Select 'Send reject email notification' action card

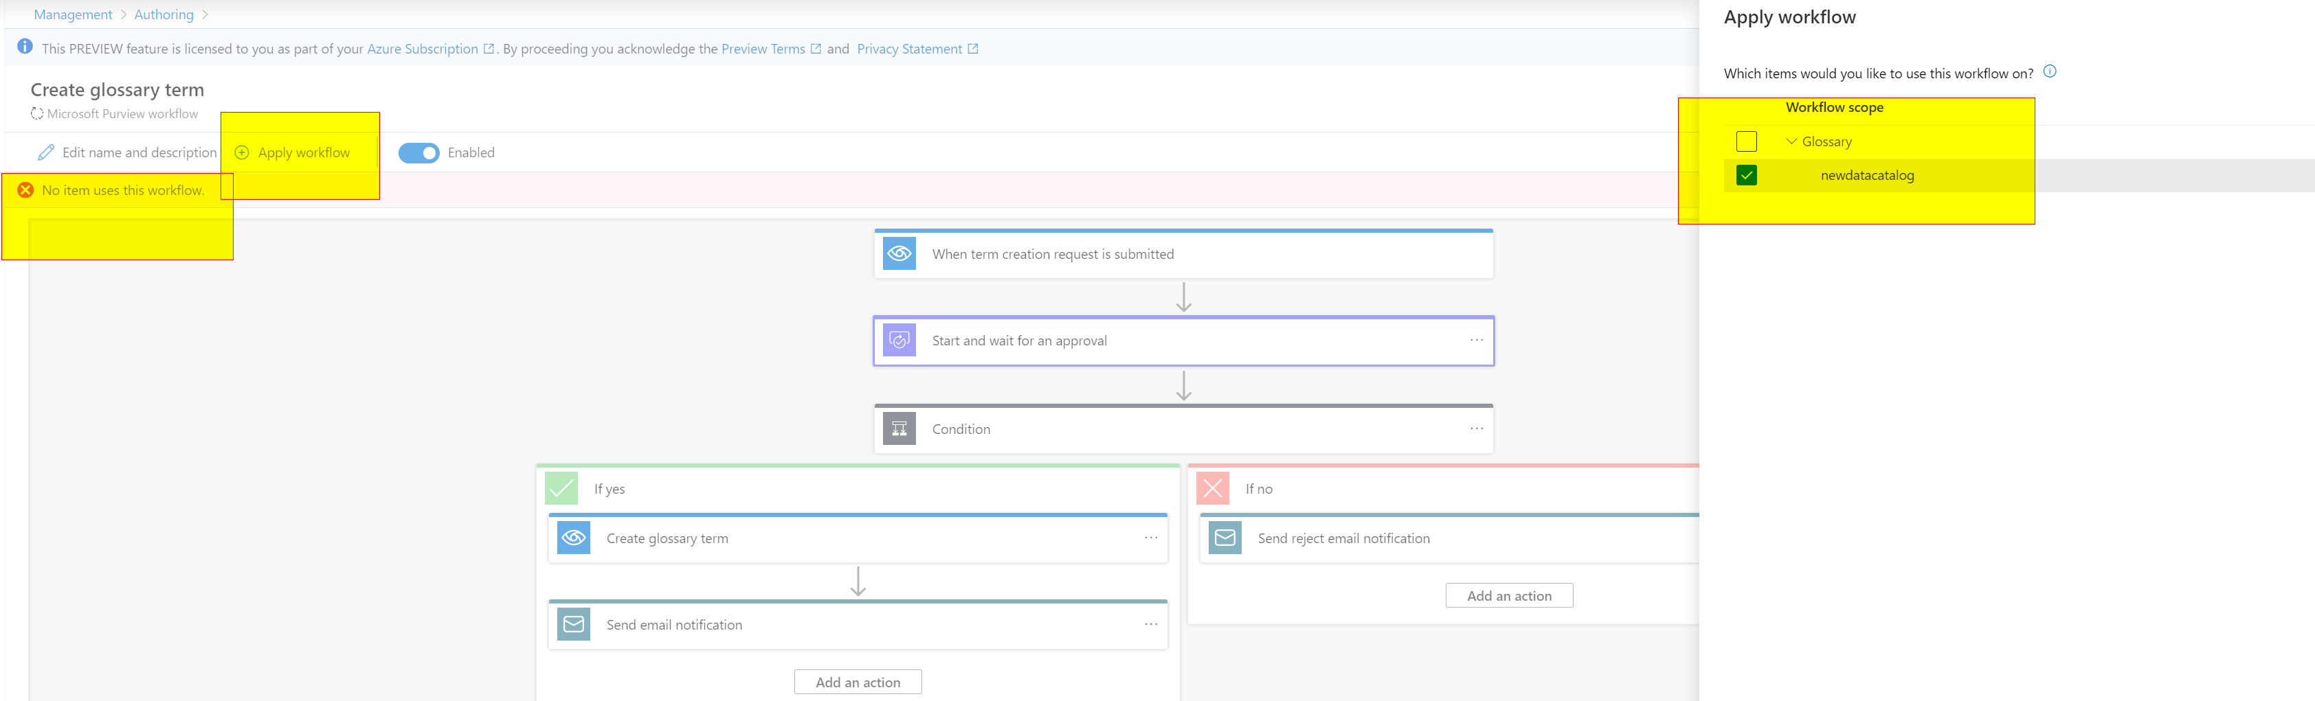tap(1449, 538)
